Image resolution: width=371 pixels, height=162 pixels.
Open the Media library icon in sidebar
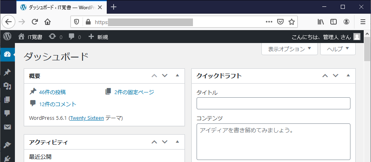pyautogui.click(x=7, y=86)
